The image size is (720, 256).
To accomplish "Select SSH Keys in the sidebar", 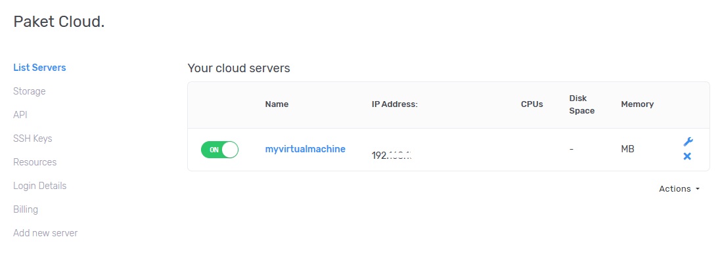I will pos(33,139).
